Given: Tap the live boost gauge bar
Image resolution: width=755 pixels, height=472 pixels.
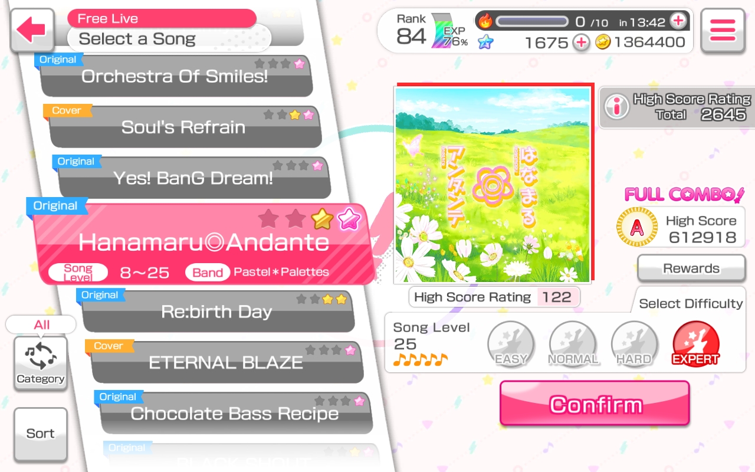Looking at the screenshot, I should (533, 22).
